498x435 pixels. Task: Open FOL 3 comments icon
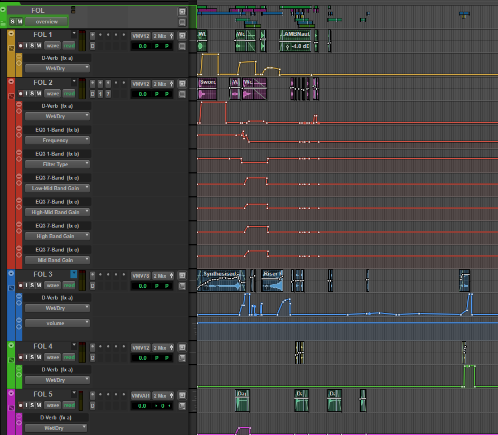(182, 286)
